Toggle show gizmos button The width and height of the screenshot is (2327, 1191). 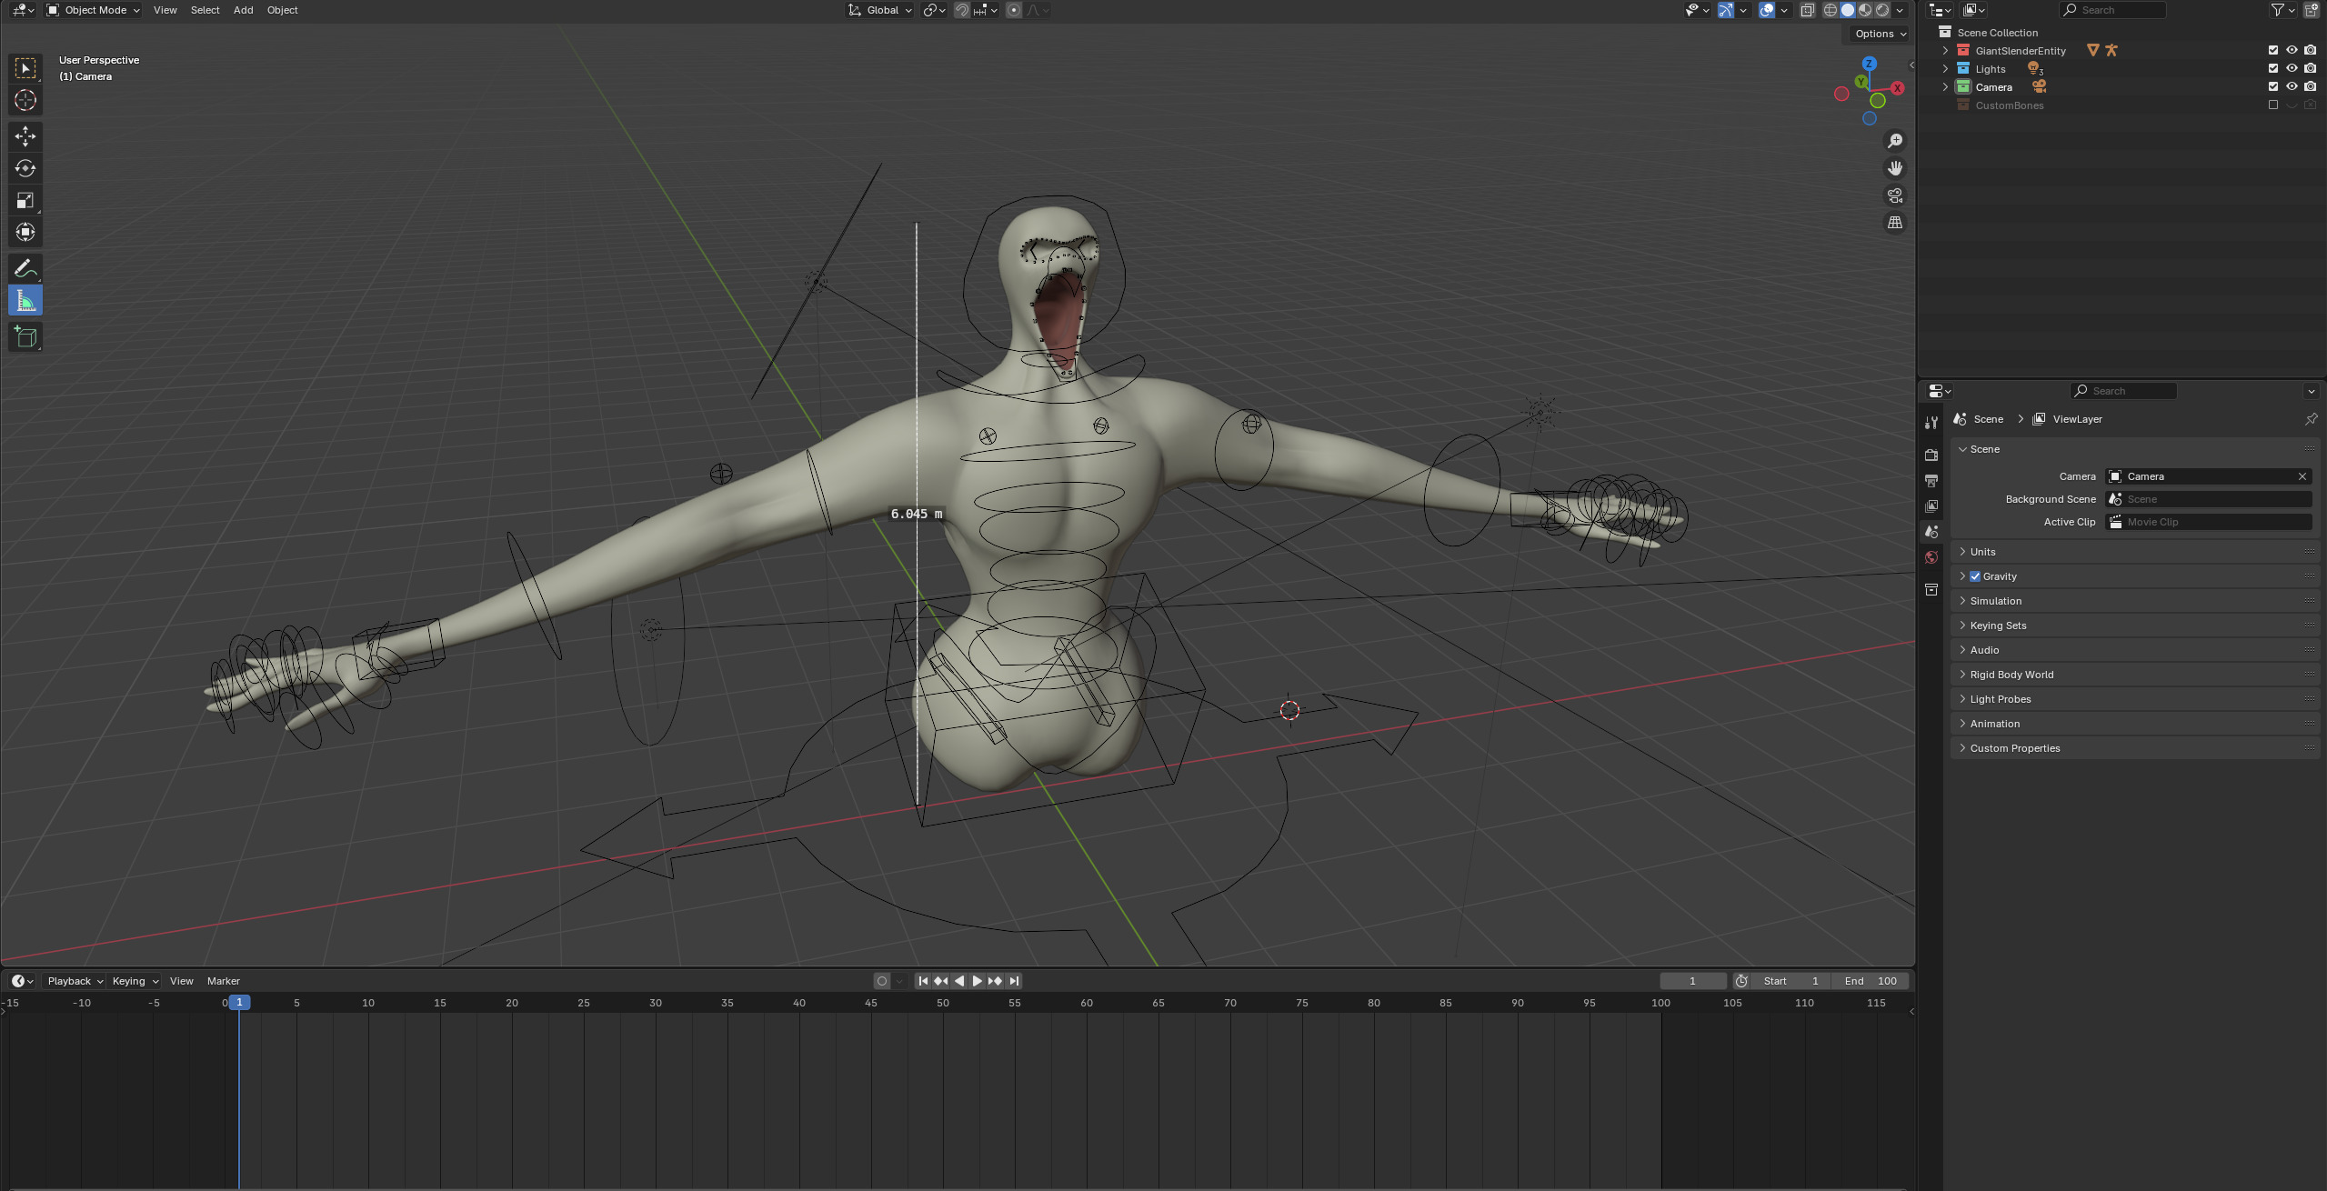click(x=1725, y=10)
